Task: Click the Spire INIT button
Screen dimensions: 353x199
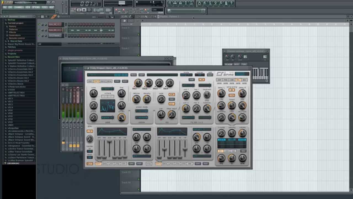Action: [x=141, y=75]
